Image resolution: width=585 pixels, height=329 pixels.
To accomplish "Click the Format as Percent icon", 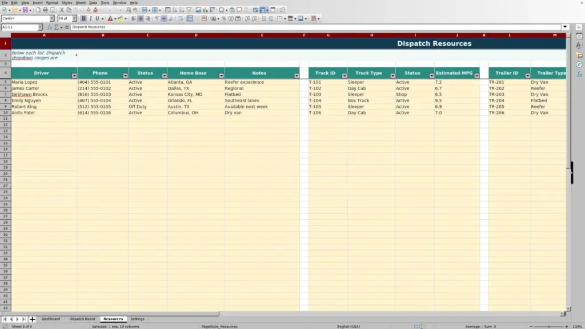I will (224, 18).
